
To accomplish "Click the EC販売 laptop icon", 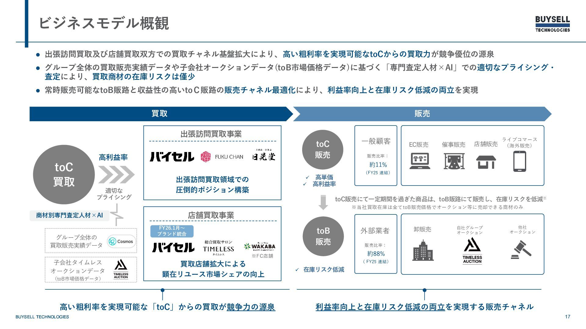I will [x=420, y=161].
